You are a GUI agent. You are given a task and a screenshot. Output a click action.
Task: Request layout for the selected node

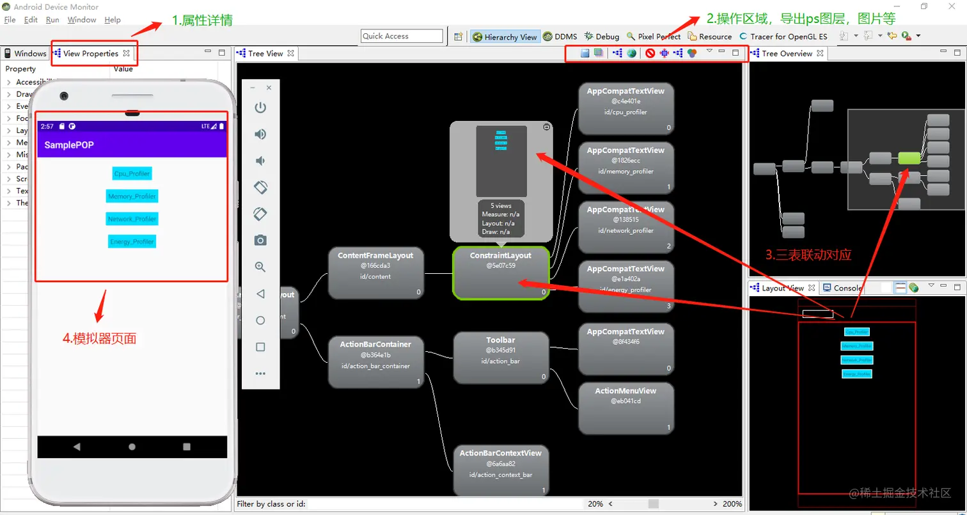(664, 53)
